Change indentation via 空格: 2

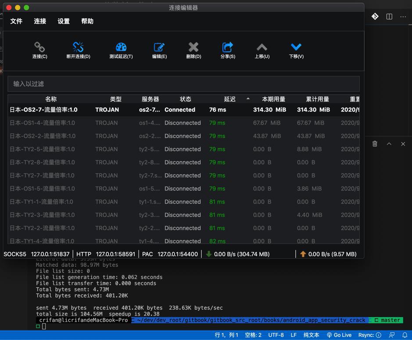click(253, 335)
